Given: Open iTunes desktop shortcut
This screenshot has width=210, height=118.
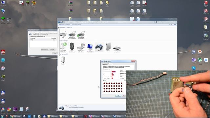Looking at the screenshot, I should (x=3, y=69).
